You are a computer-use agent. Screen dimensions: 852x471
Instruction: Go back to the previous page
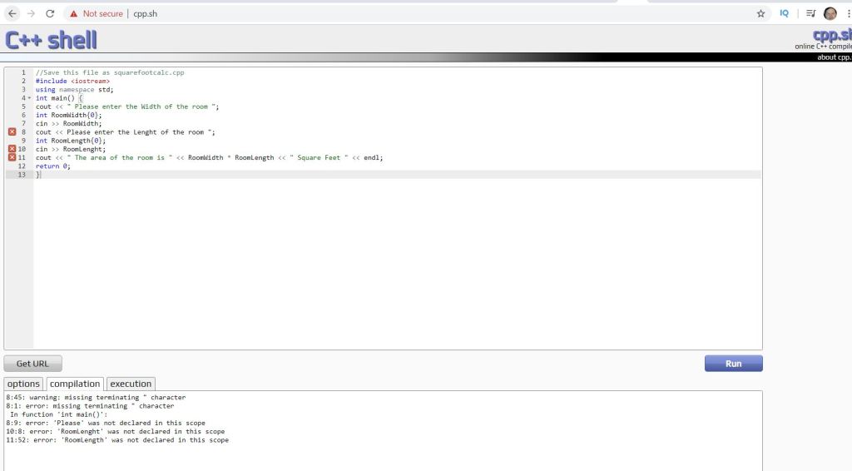(x=11, y=13)
